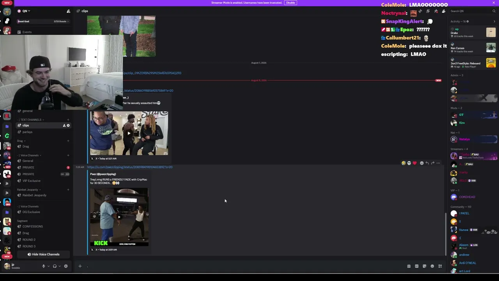This screenshot has width=499, height=281.
Task: Click Create Invite icon on clips channel
Action: point(64,125)
